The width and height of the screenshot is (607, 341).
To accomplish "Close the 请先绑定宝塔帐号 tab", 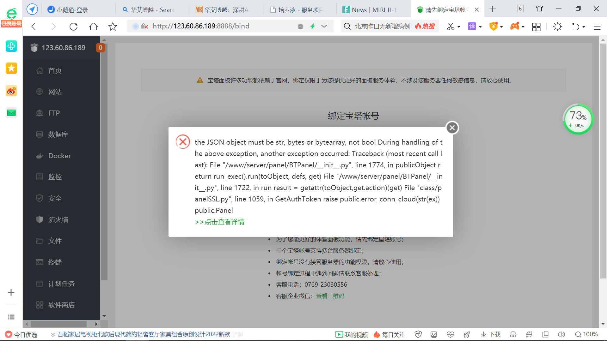I will point(477,10).
